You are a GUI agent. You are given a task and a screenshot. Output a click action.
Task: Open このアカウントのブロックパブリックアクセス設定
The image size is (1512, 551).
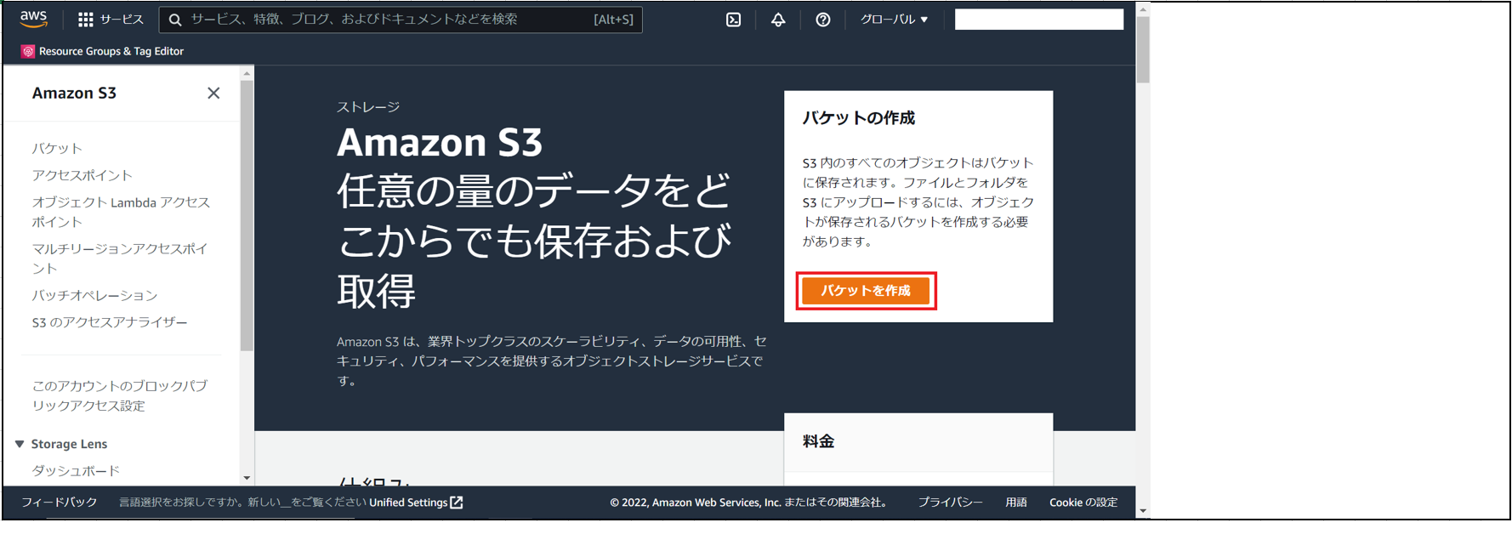pyautogui.click(x=120, y=395)
